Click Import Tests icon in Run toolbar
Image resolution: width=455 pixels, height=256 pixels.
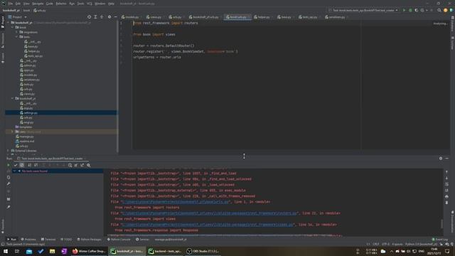(x=76, y=165)
